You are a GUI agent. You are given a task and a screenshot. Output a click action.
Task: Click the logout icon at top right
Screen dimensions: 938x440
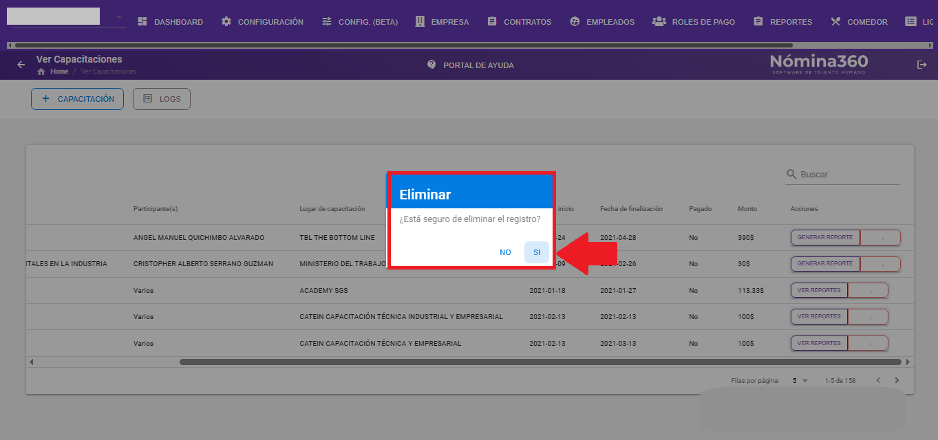pyautogui.click(x=922, y=65)
